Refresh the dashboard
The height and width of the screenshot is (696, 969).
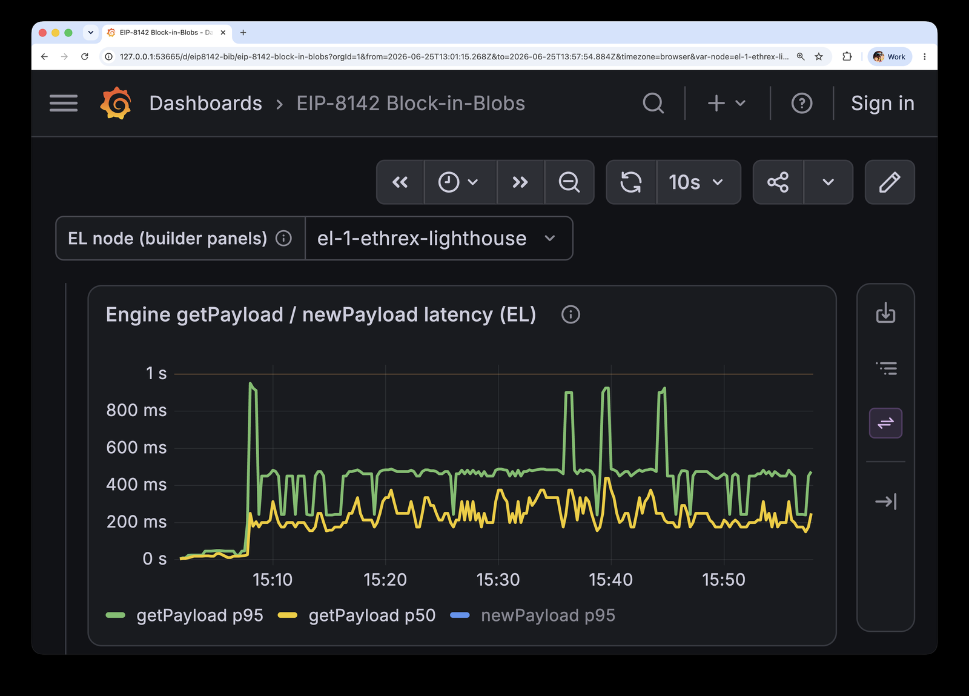[x=631, y=182]
